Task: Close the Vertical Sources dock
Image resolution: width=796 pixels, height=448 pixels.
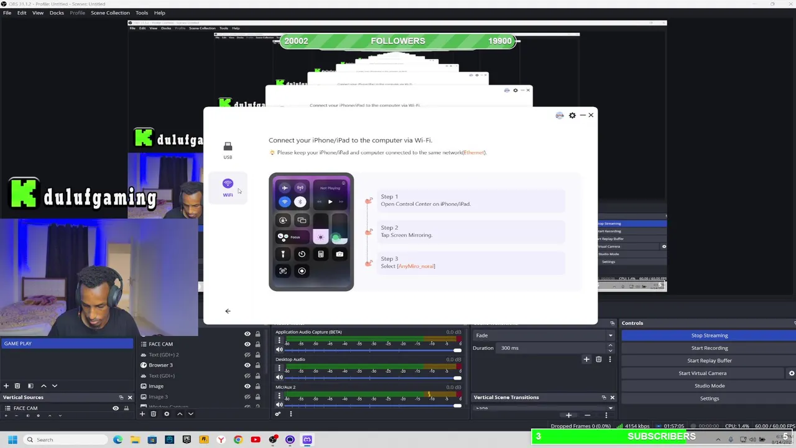Action: tap(130, 397)
